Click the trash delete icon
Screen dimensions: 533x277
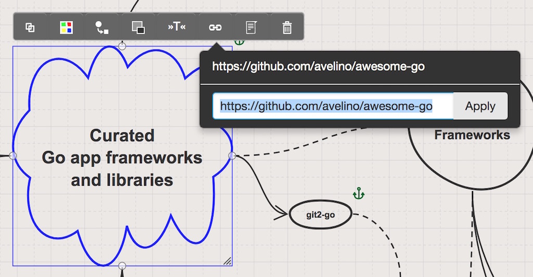(287, 28)
